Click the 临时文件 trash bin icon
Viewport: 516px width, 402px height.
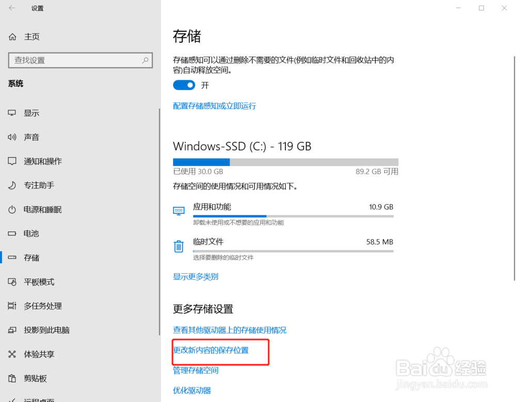click(x=179, y=246)
